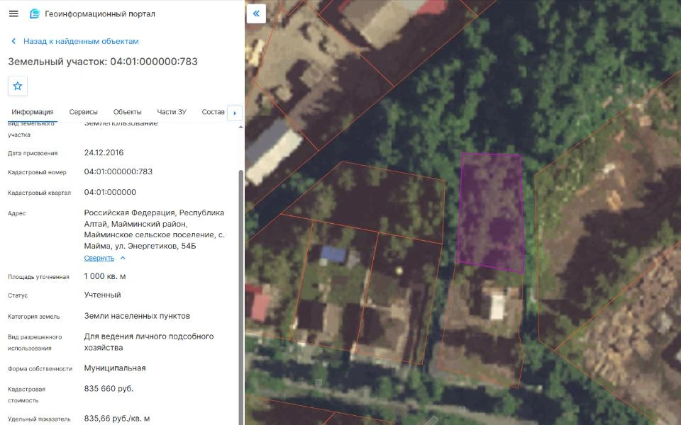
Task: Collapse the address with Свернуть link
Action: pos(99,258)
